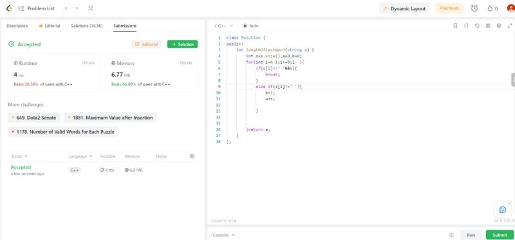Open 1178. Number of Valid Words for Each Puzzle

tap(63, 132)
